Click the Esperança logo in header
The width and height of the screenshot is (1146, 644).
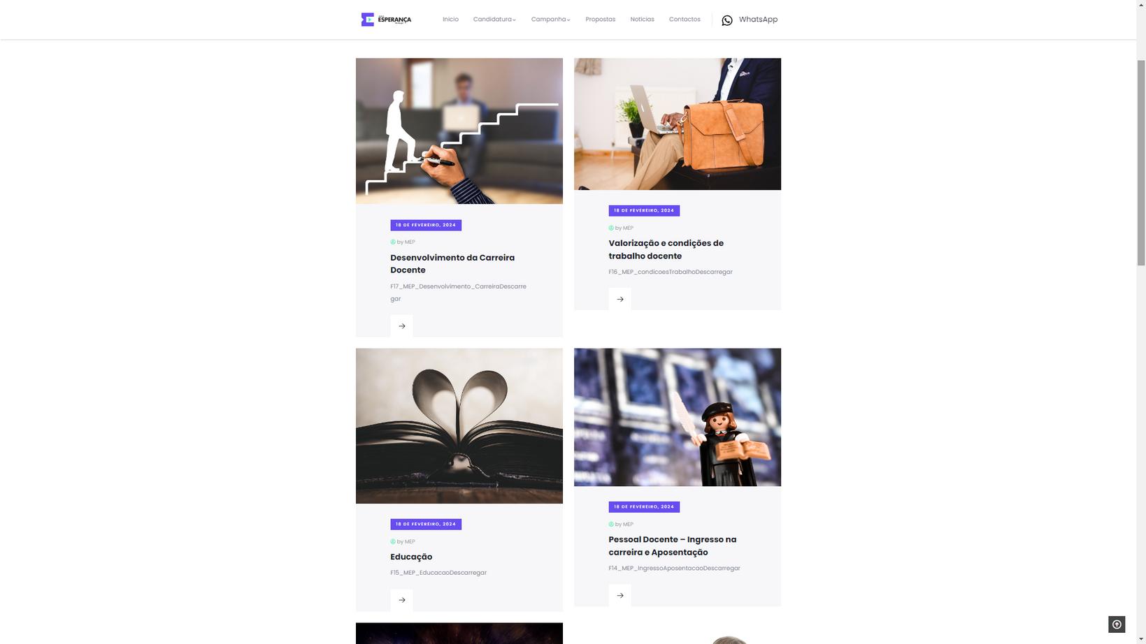pos(386,20)
